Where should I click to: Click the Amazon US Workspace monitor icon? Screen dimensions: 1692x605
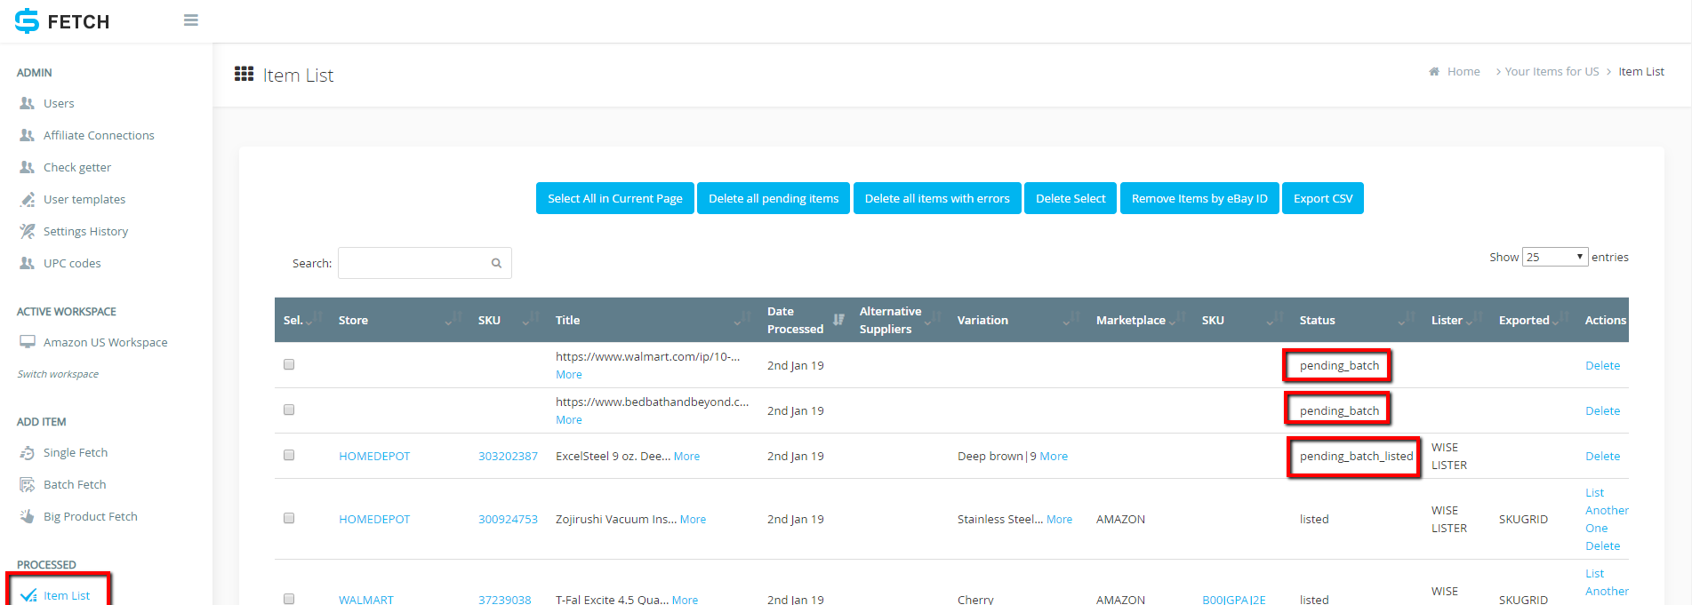coord(28,342)
